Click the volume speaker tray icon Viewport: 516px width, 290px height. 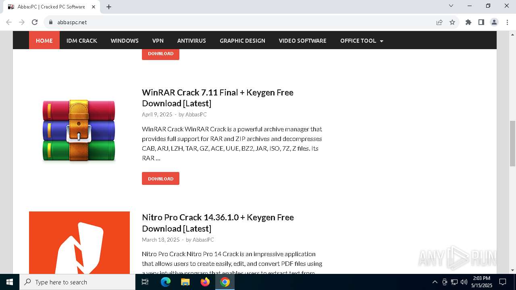(x=464, y=282)
